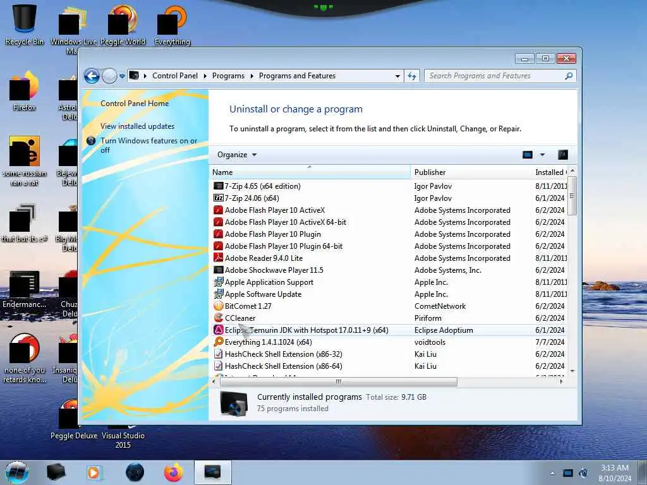Open the view options dropdown arrow
Viewport: 647px width, 485px height.
(x=542, y=155)
